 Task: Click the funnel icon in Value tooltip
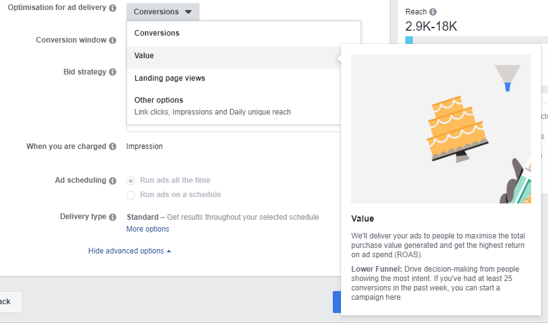coord(507,78)
